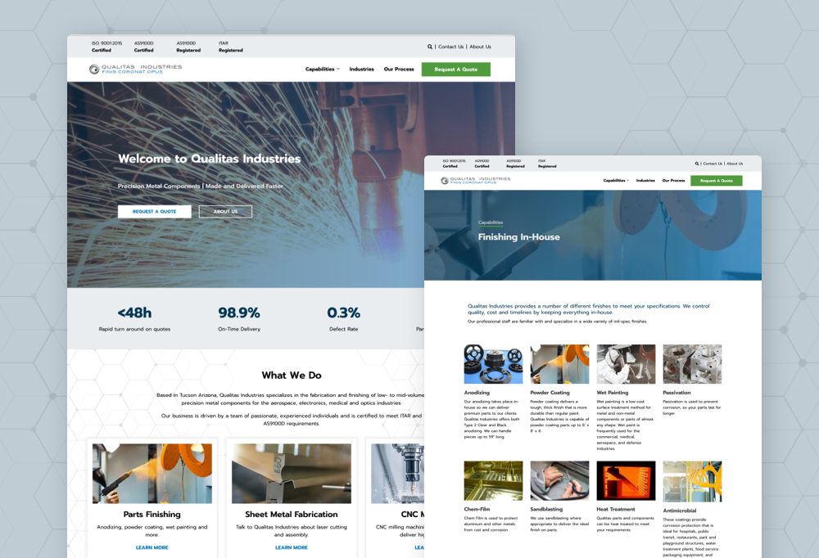Click the What We Do heading
This screenshot has width=819, height=558.
click(x=292, y=376)
